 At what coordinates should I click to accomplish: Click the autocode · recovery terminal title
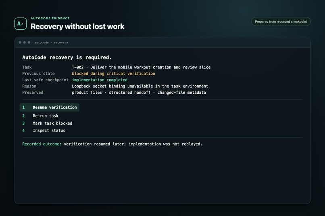51,42
